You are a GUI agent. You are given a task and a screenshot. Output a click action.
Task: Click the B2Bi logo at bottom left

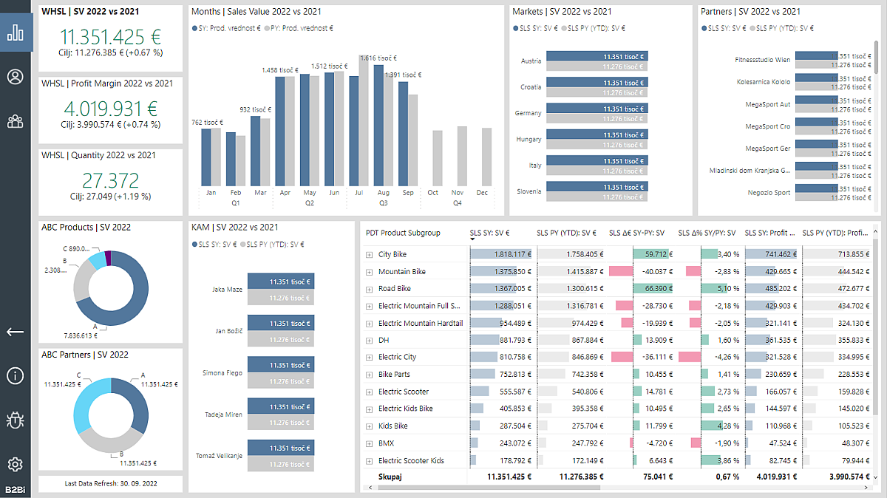[14, 489]
